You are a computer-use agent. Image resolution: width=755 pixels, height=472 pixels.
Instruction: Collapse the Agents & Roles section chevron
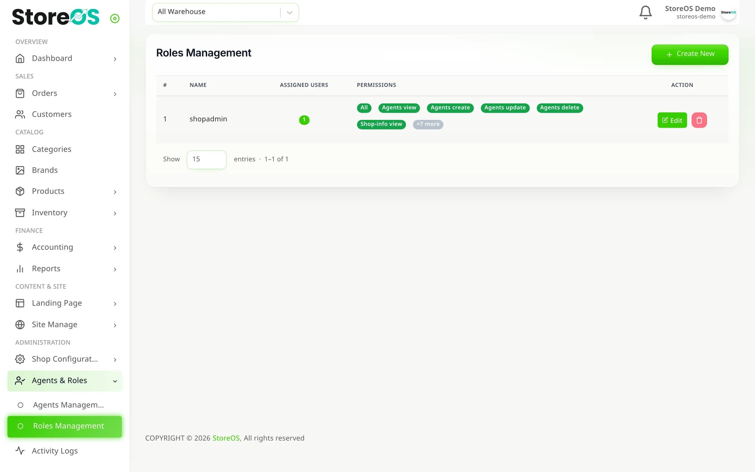115,381
